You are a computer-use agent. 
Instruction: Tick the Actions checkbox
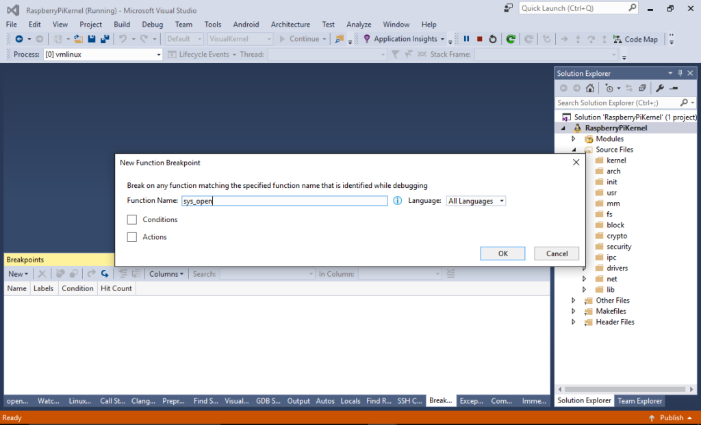coord(132,237)
